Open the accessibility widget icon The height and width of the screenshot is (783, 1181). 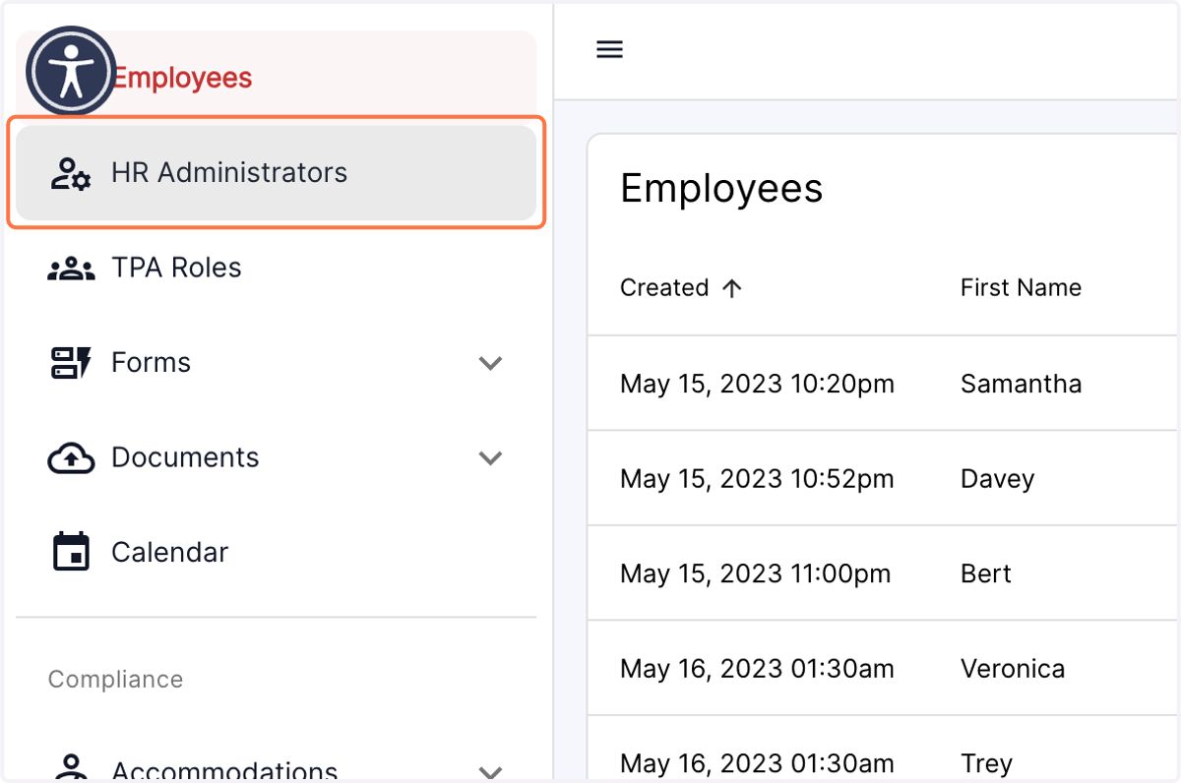(71, 71)
